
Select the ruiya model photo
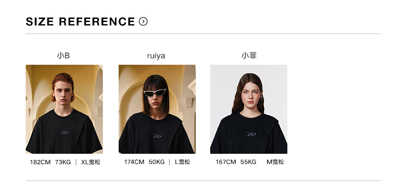(x=157, y=109)
